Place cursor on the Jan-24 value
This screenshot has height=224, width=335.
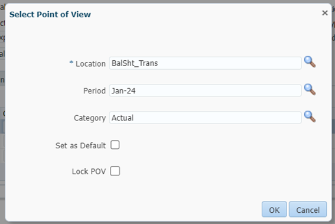(x=123, y=91)
